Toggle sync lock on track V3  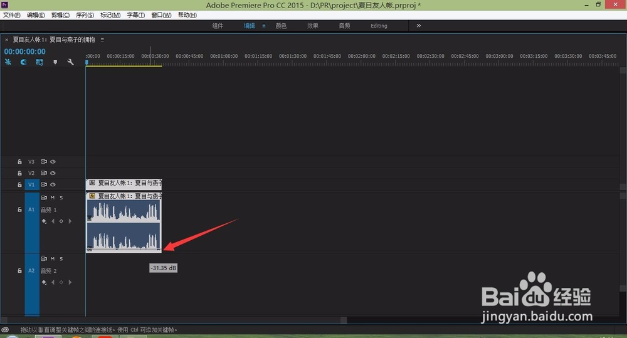pos(44,162)
